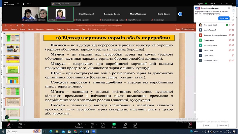
Task: Expand participants options arrow
Action: (85, 124)
